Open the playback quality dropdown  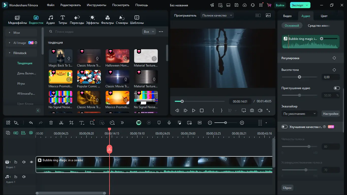coord(217,15)
